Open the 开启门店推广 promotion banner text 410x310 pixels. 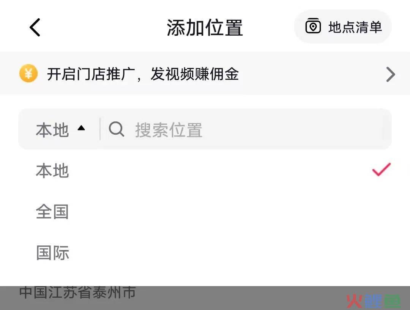point(143,74)
